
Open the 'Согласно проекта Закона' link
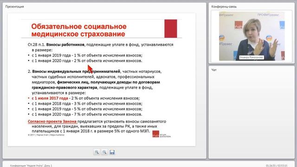52,122
